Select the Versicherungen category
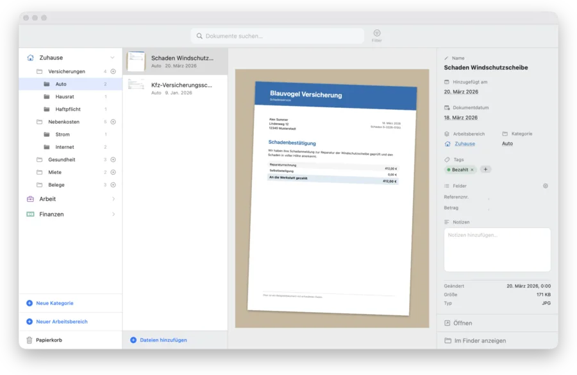The height and width of the screenshot is (375, 577). [71, 71]
